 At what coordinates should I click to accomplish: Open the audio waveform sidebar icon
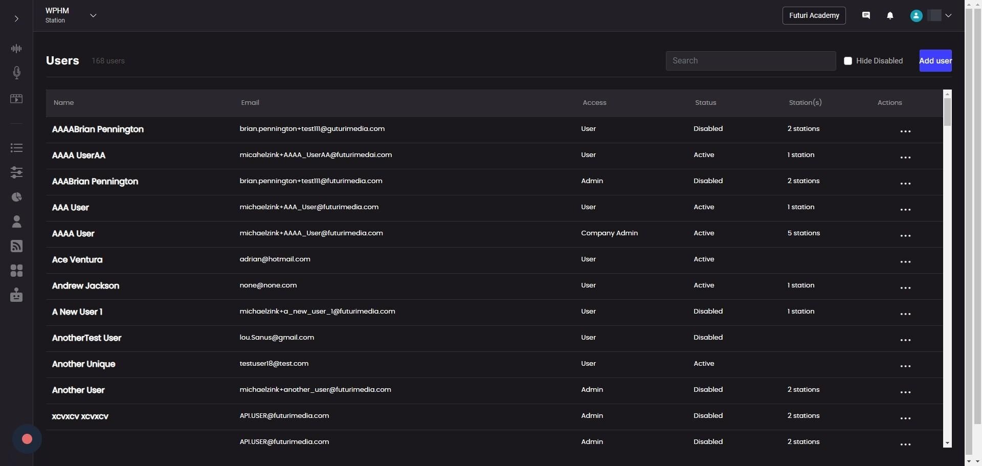pos(16,49)
